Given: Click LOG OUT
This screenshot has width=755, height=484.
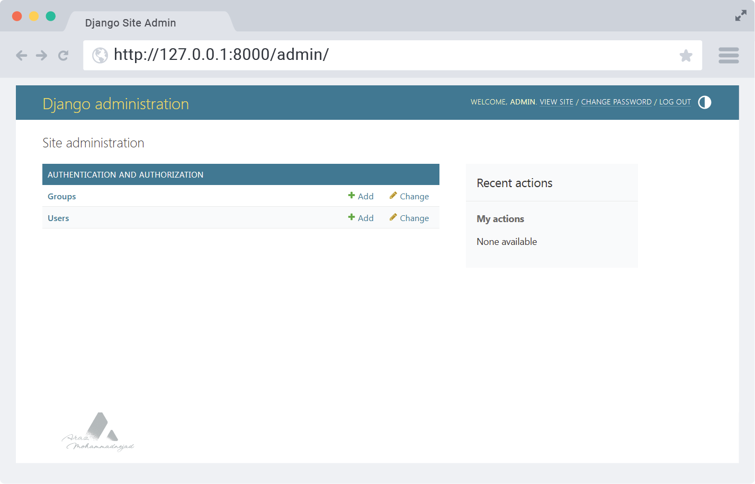Looking at the screenshot, I should (x=675, y=102).
